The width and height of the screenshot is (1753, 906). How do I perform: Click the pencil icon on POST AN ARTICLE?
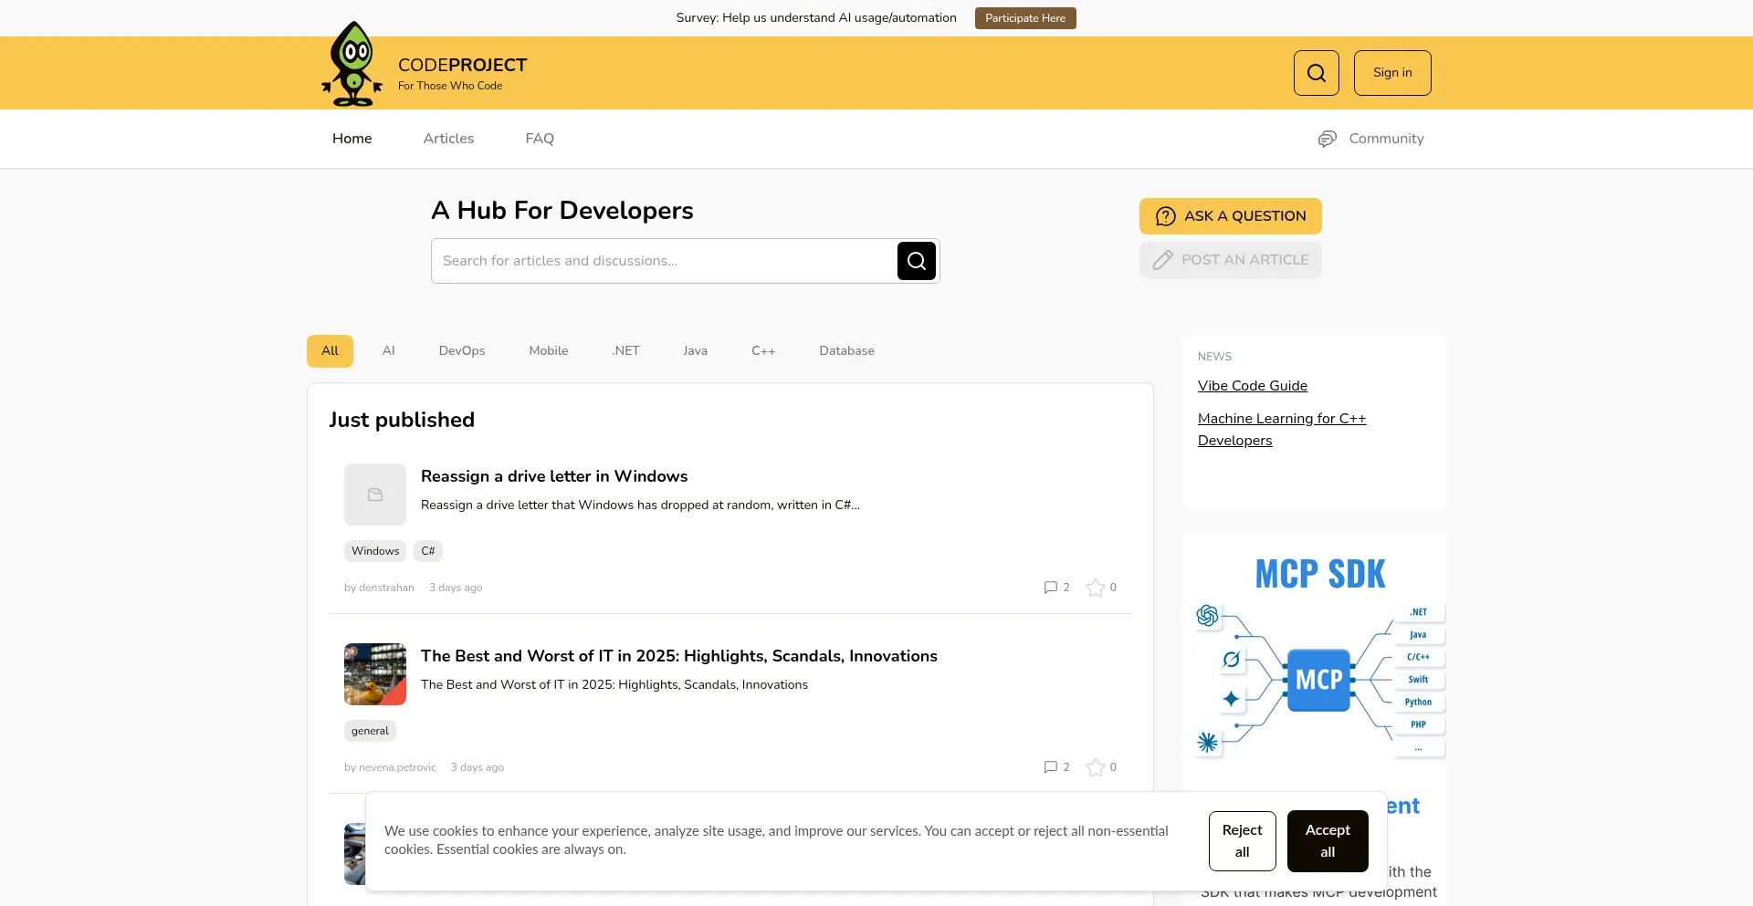click(1163, 259)
